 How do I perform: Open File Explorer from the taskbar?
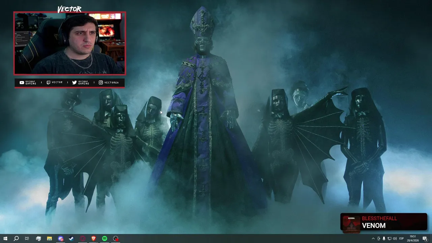point(49,239)
